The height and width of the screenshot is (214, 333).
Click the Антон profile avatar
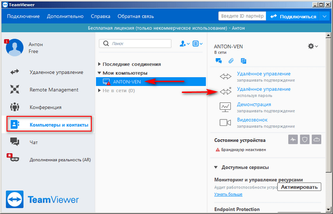(x=15, y=47)
